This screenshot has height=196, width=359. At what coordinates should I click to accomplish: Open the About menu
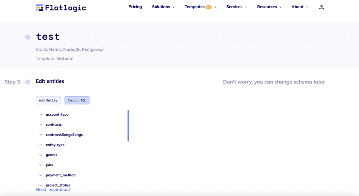pos(300,7)
